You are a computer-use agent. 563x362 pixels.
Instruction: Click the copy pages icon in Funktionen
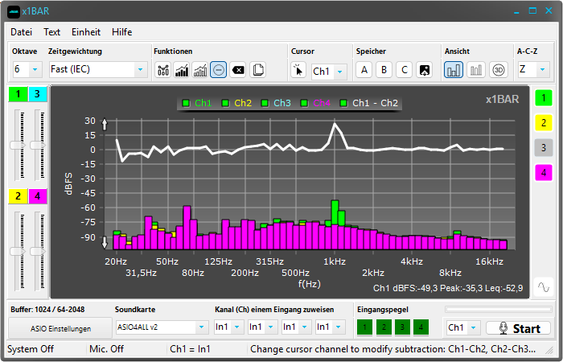point(257,70)
